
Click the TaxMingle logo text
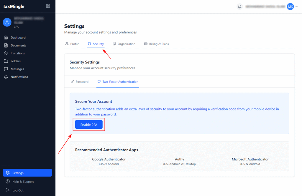pos(14,6)
